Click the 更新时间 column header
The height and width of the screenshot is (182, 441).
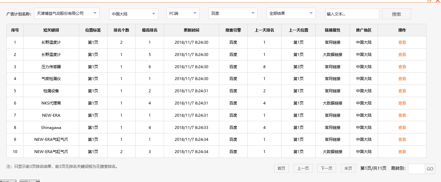191,30
